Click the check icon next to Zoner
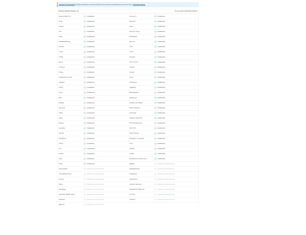 85,164
